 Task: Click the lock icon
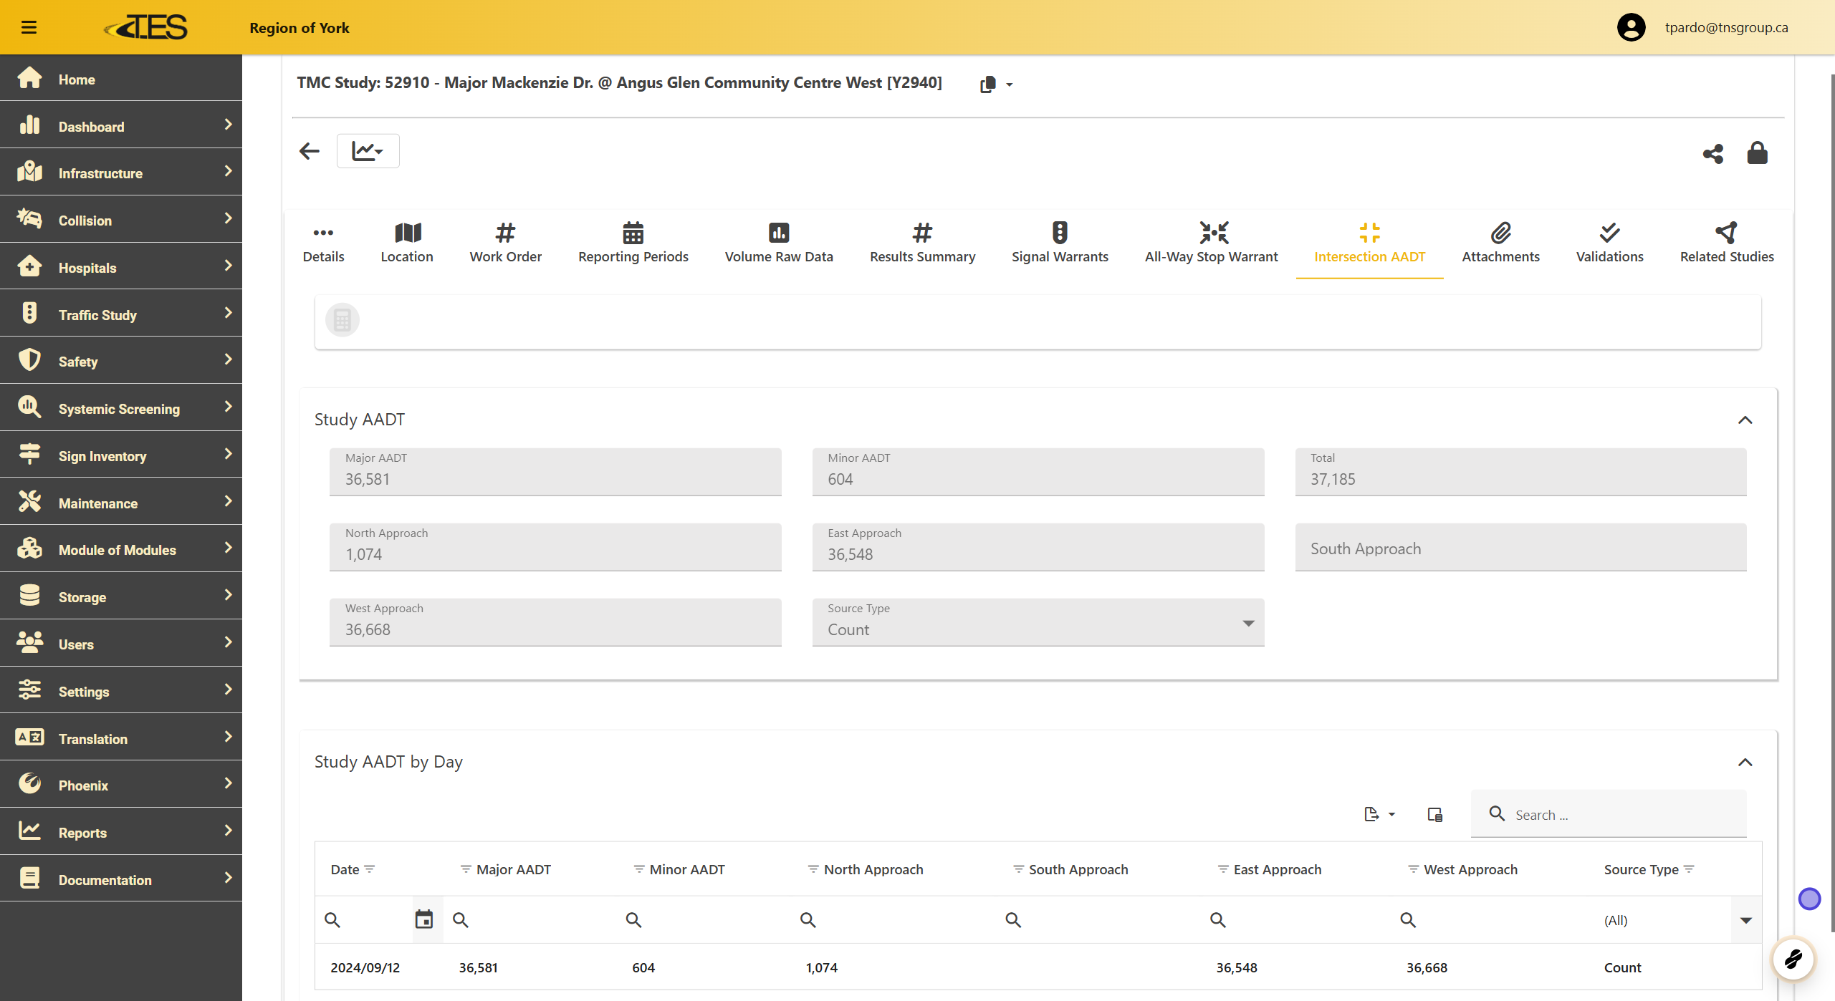click(1757, 153)
